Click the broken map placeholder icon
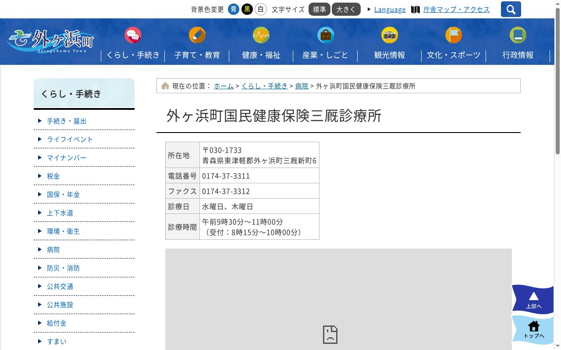Viewport: 561px width, 350px height. [330, 334]
